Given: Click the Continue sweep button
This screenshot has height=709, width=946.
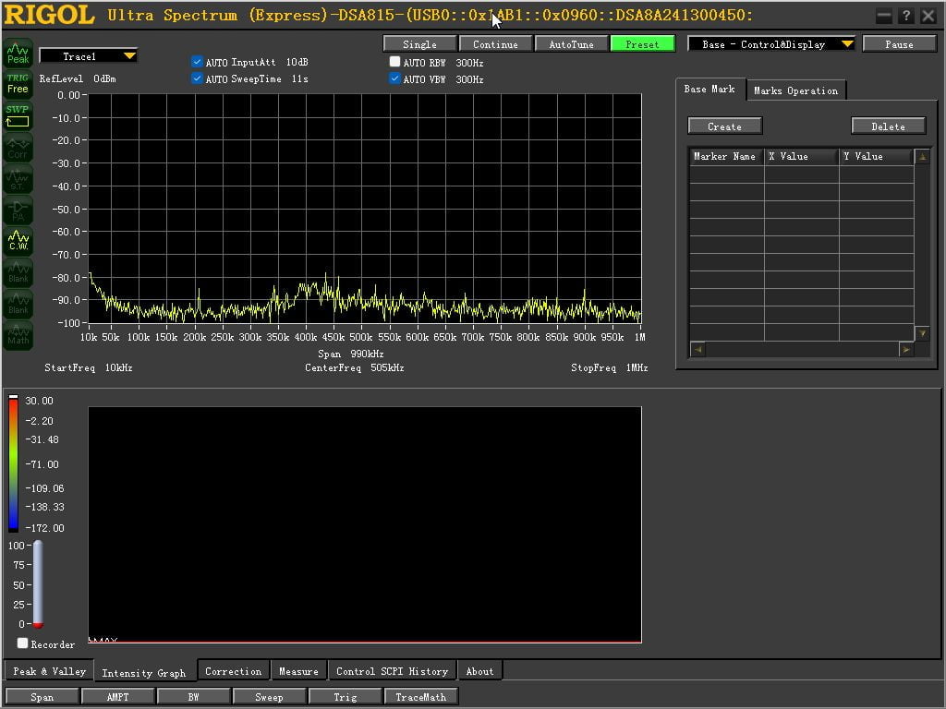Looking at the screenshot, I should [495, 44].
